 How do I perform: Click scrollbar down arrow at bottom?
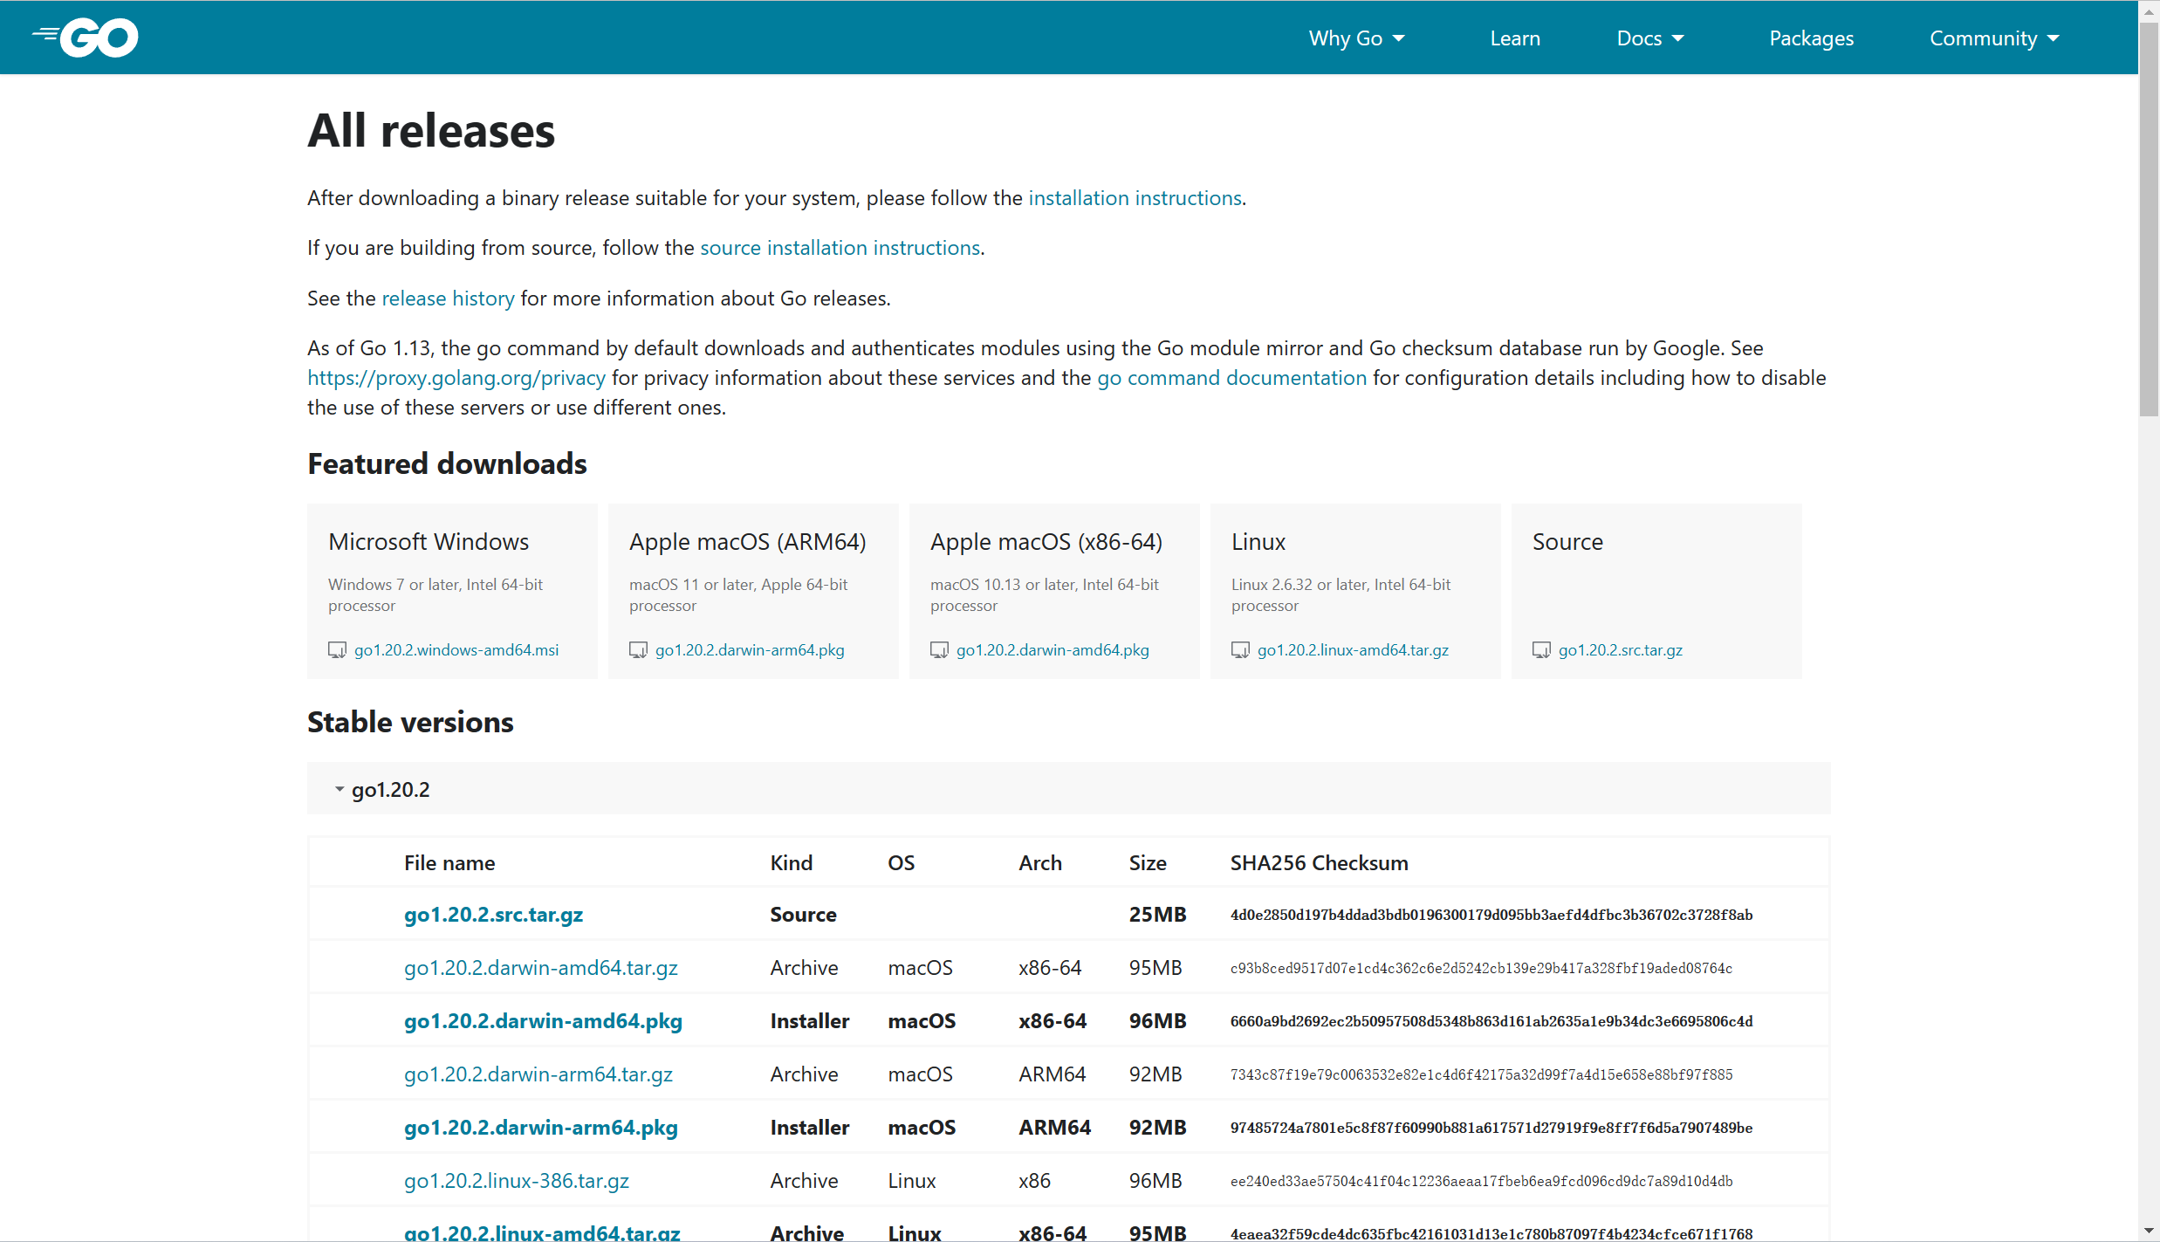coord(2149,1231)
